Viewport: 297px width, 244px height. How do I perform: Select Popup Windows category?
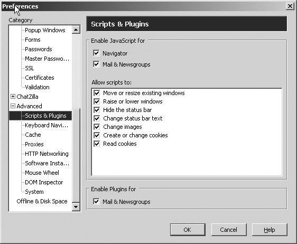coord(45,30)
